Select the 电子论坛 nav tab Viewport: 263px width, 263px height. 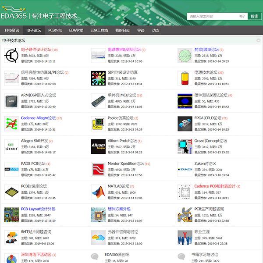pos(34,30)
